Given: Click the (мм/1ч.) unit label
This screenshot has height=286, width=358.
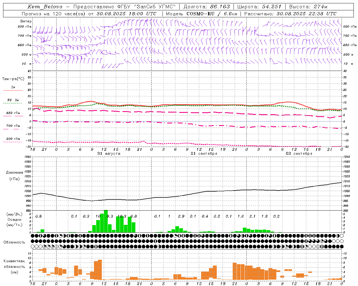Looking at the screenshot, I should (14, 225).
